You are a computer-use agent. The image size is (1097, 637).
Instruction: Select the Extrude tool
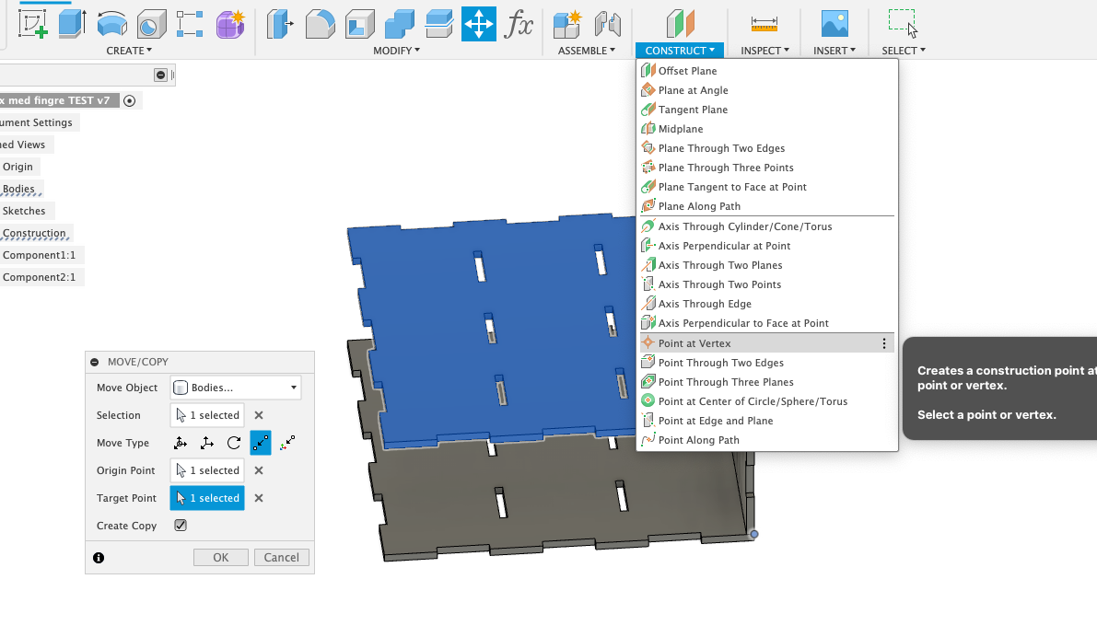click(72, 22)
